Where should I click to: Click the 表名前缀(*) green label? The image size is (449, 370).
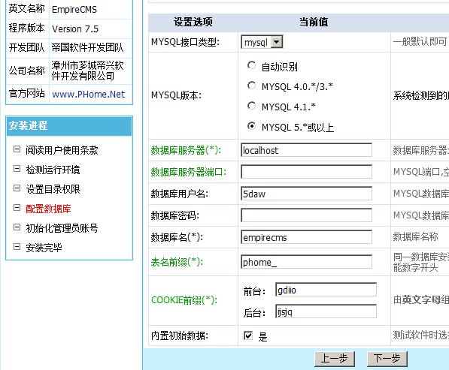(x=177, y=262)
